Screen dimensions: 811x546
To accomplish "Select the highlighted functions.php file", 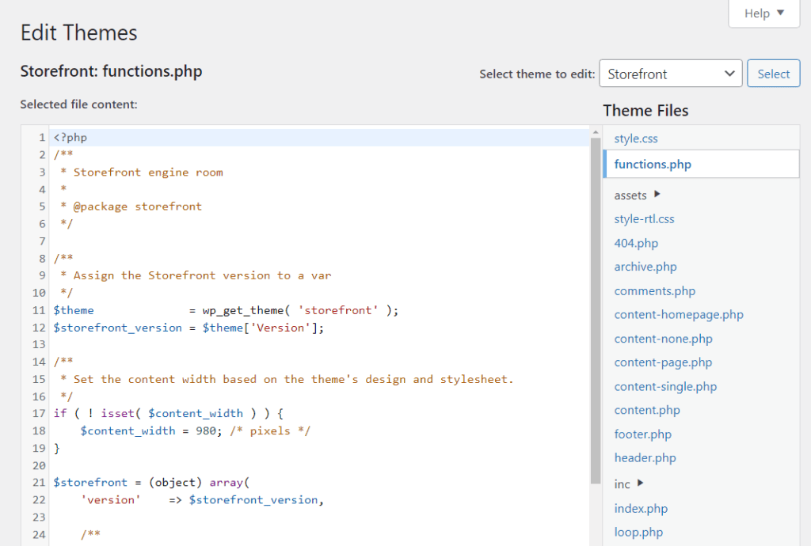I will tap(652, 164).
